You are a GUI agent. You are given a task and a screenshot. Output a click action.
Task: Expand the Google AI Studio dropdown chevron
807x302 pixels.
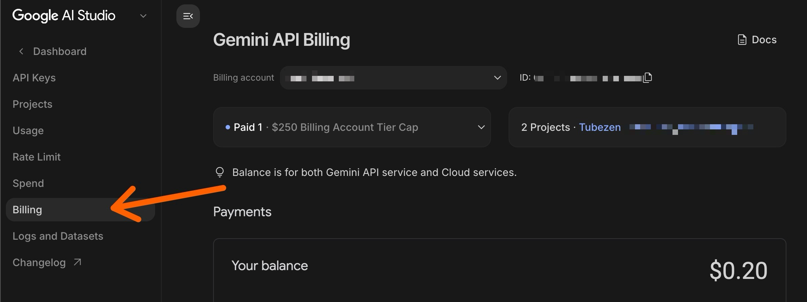143,16
